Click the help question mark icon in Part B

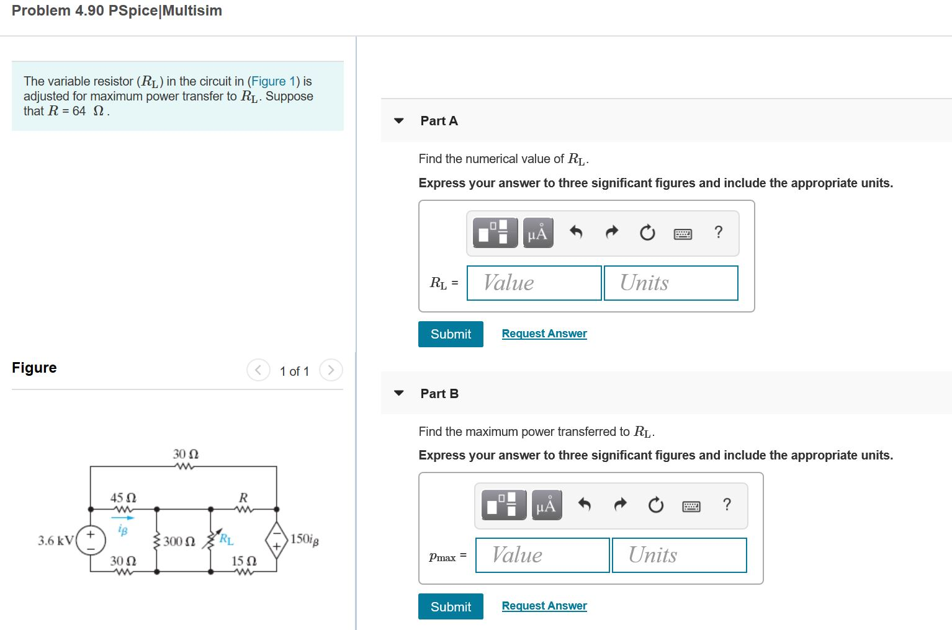[x=727, y=504]
